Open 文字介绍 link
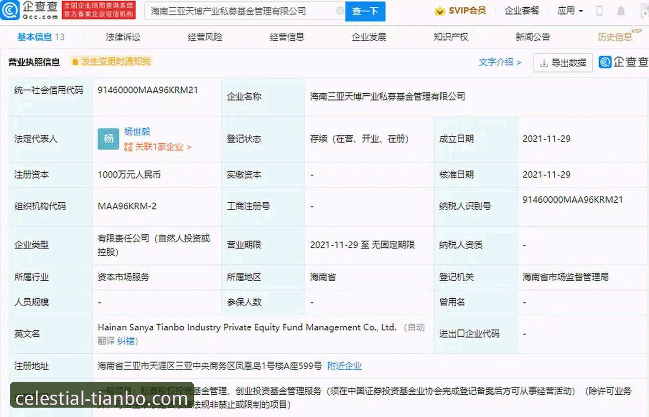The width and height of the screenshot is (649, 417). (500, 62)
